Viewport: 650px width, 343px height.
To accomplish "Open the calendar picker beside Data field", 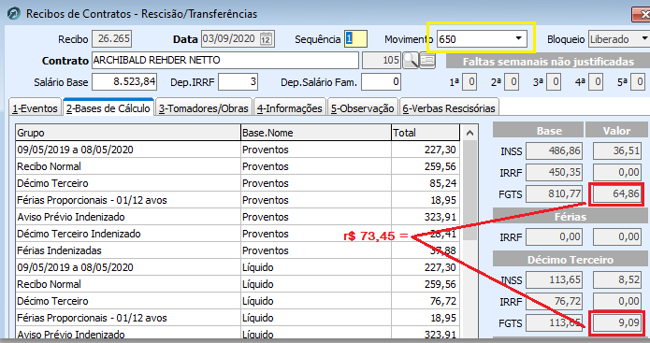I will point(266,39).
